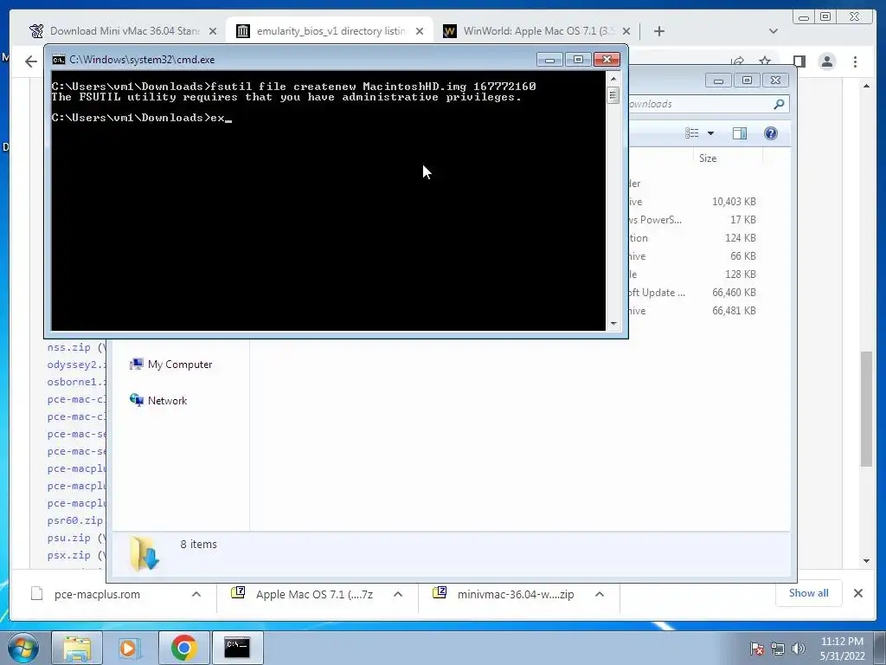Close the Chrome downloads bar
Image resolution: width=886 pixels, height=665 pixels.
point(857,593)
